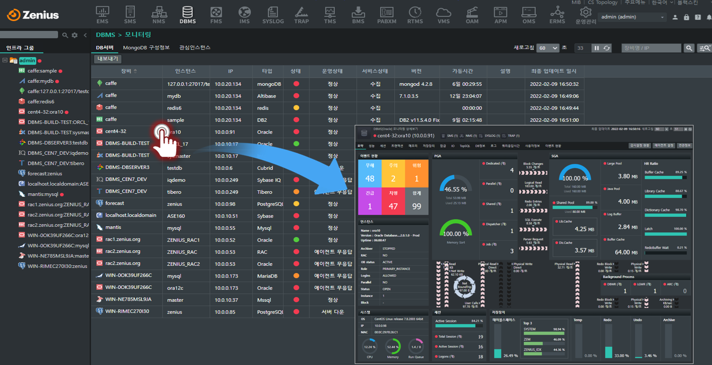The height and width of the screenshot is (365, 712).
Task: Click the manual refresh icon
Action: [607, 48]
